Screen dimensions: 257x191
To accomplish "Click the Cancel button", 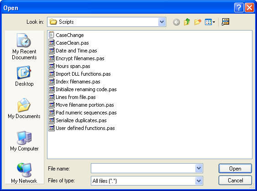I will [235, 181].
